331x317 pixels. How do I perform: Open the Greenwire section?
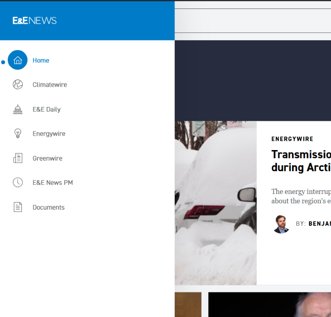pos(47,158)
